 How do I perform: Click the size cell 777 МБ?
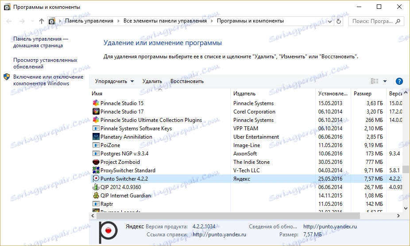point(374,162)
